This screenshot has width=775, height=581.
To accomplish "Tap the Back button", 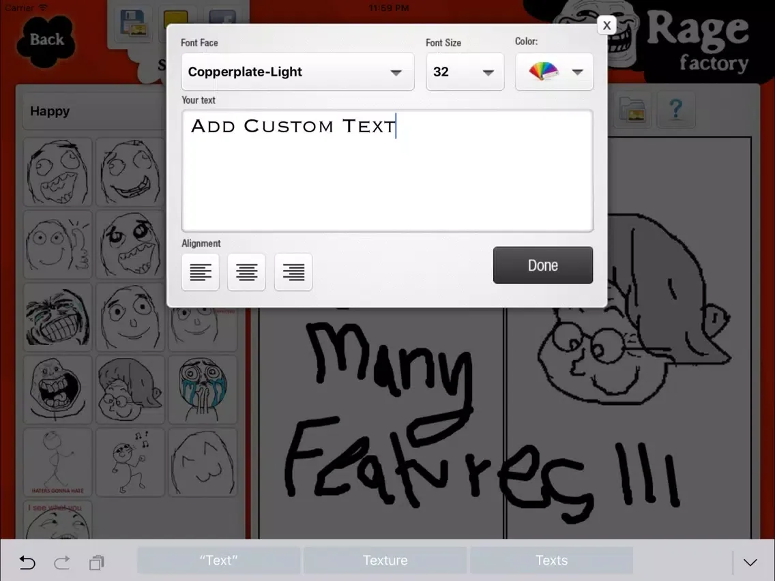I will coord(46,40).
